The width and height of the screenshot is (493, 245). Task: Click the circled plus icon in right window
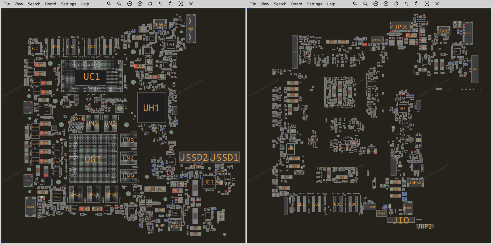tap(386, 4)
